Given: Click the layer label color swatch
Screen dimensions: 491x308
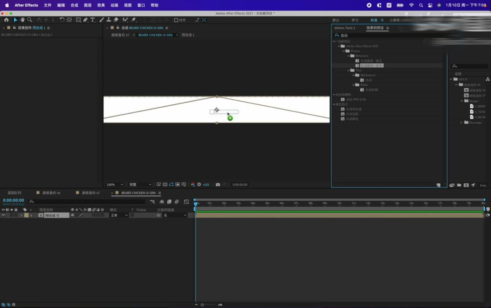Looking at the screenshot, I should pos(26,215).
